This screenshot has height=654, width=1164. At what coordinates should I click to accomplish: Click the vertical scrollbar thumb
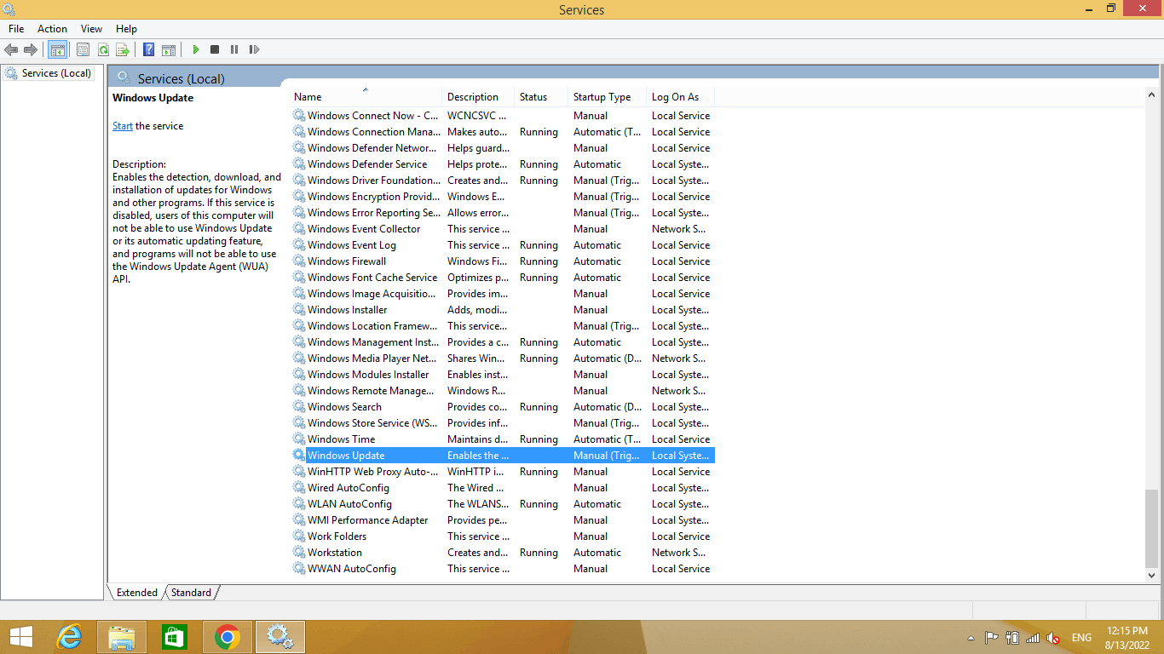pyautogui.click(x=1152, y=528)
